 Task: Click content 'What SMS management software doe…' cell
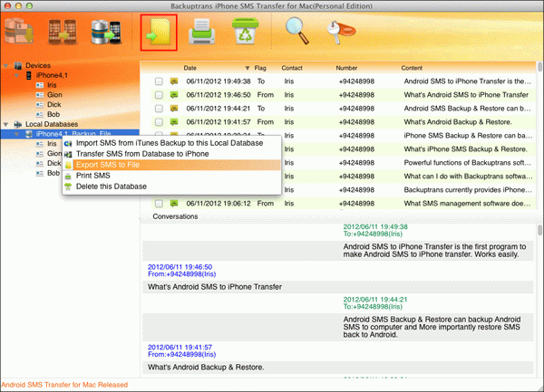(467, 204)
